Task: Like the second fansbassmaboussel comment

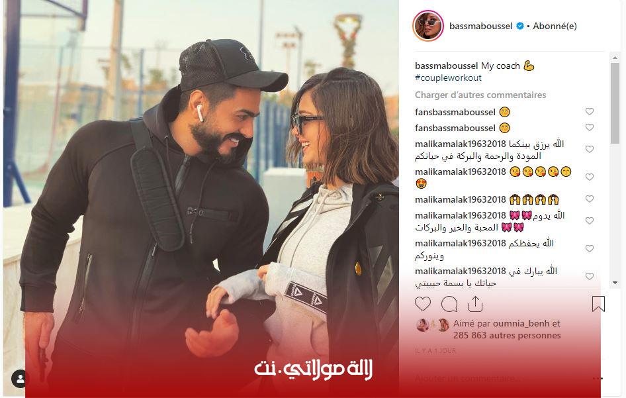Action: pos(589,127)
